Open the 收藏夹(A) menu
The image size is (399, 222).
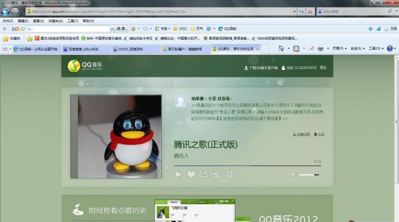pos(55,21)
